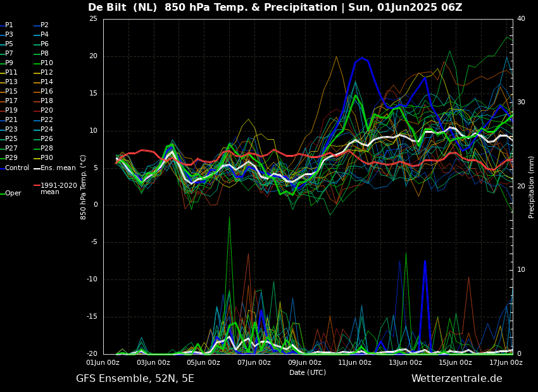The height and width of the screenshot is (392, 538).
Task: Select P8 in the legend
Action: 41,54
